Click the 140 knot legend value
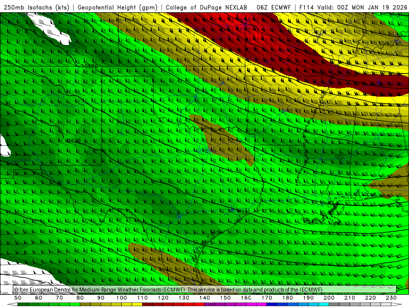Viewport: 409px width, 307px height. coord(204,298)
